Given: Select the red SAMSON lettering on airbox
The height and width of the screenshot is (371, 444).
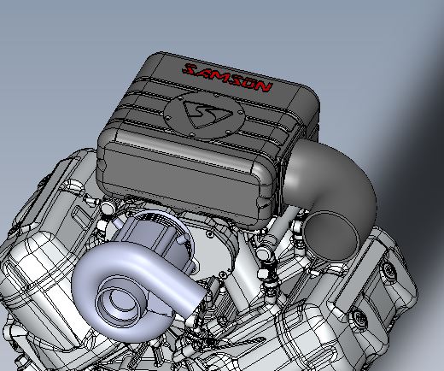Looking at the screenshot, I should tap(227, 78).
